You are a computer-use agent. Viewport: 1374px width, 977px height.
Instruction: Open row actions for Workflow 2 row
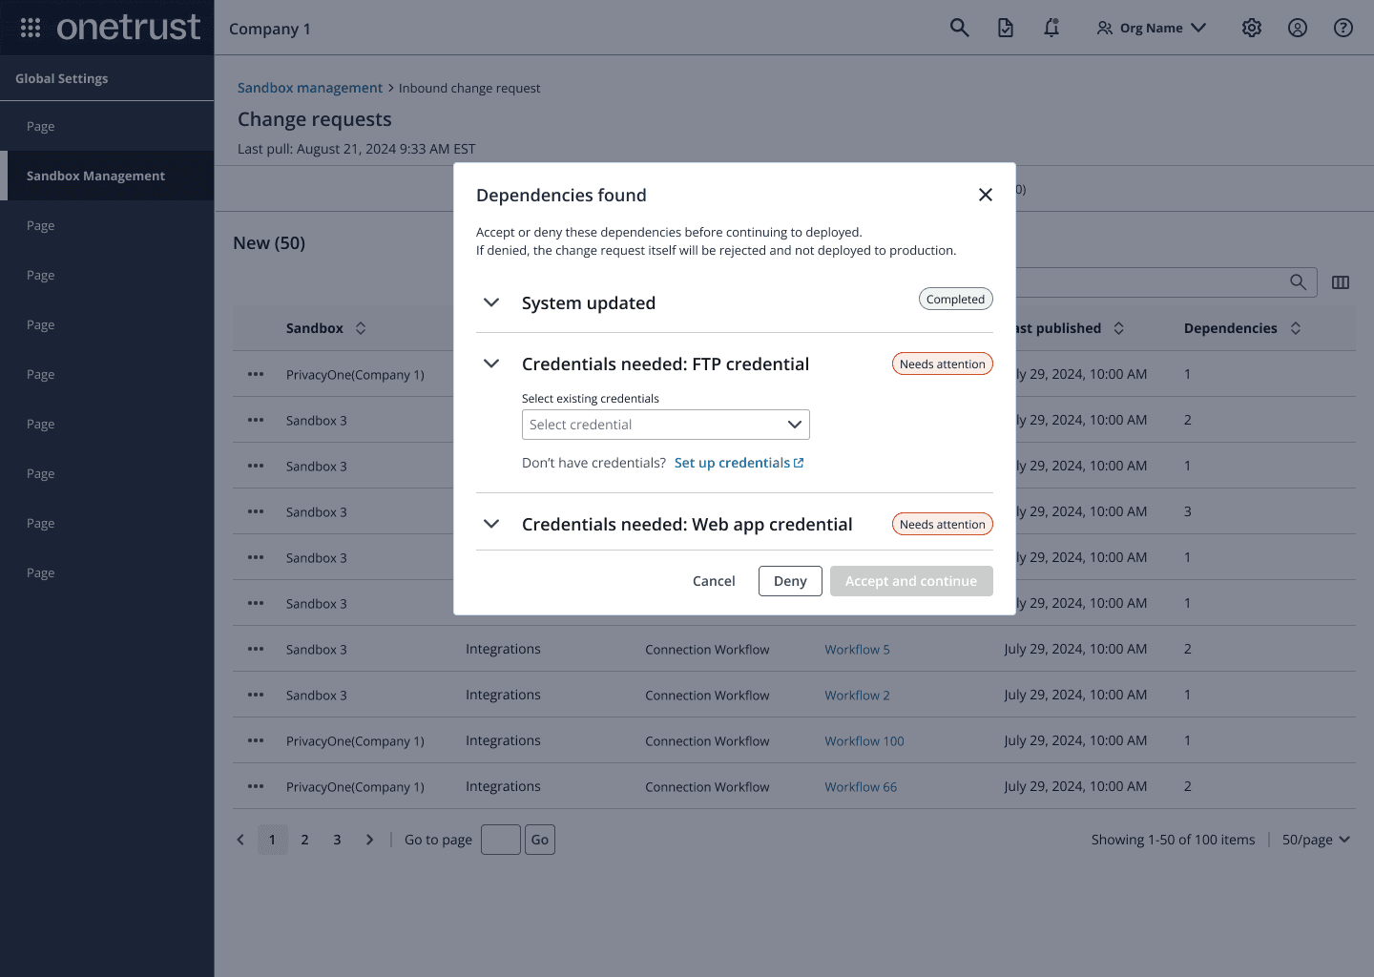(256, 695)
